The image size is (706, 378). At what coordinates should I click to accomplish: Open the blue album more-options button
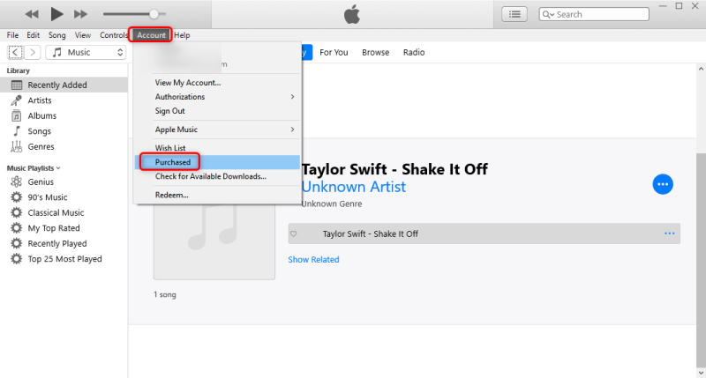(663, 184)
